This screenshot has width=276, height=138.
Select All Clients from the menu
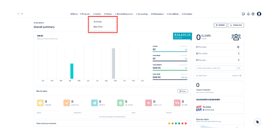[x=97, y=22]
